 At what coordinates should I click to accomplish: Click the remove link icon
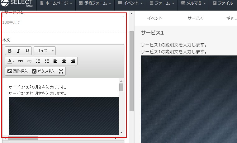(29, 61)
